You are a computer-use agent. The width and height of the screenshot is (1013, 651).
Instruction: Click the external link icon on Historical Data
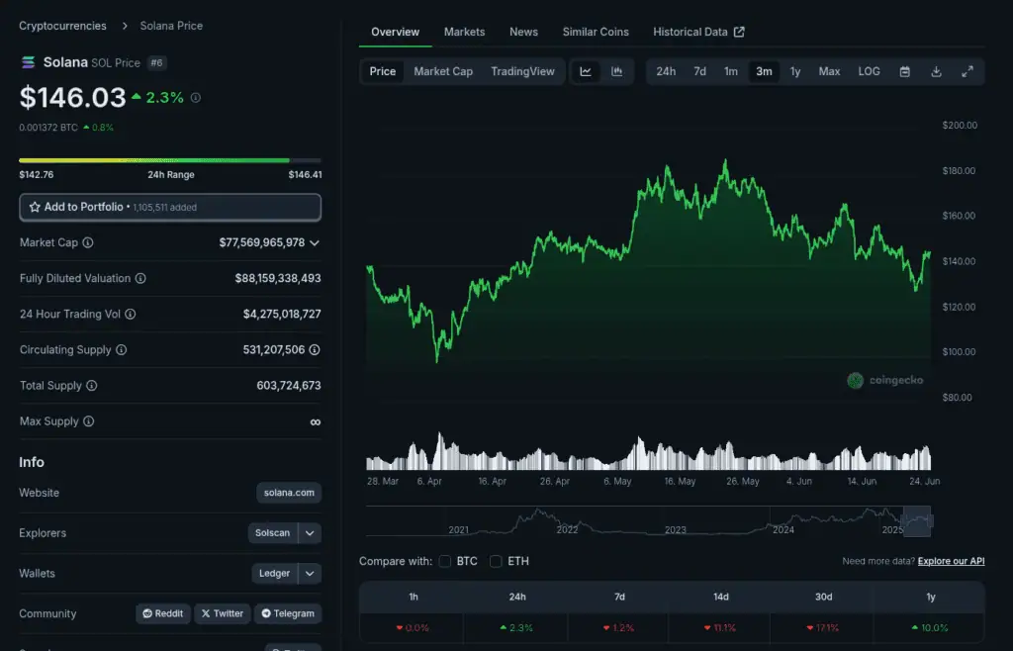(x=739, y=32)
